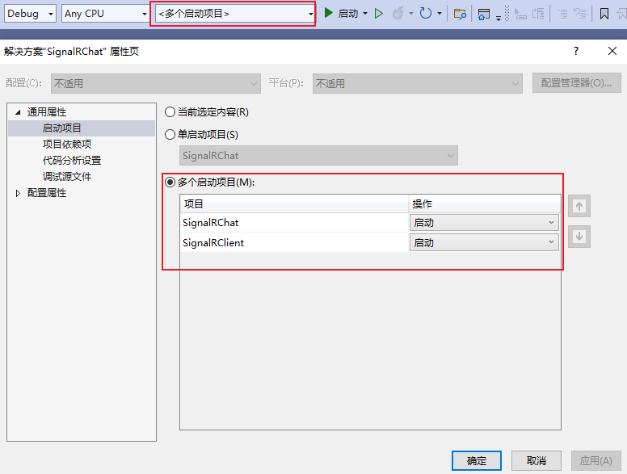627x474 pixels.
Task: Open the 启动 action dropdown for SignalRClient
Action: (x=484, y=242)
